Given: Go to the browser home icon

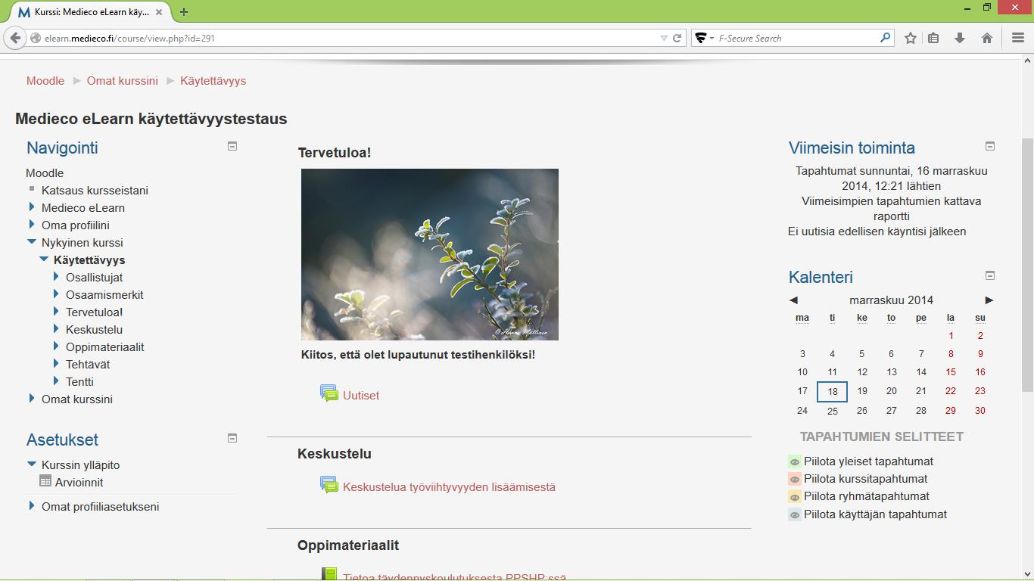Looking at the screenshot, I should click(987, 38).
